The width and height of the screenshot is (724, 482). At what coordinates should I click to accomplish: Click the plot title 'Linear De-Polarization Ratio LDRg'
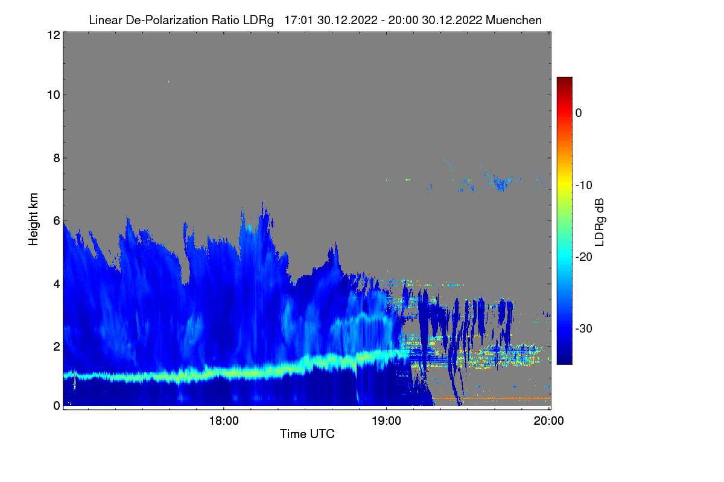tap(182, 20)
